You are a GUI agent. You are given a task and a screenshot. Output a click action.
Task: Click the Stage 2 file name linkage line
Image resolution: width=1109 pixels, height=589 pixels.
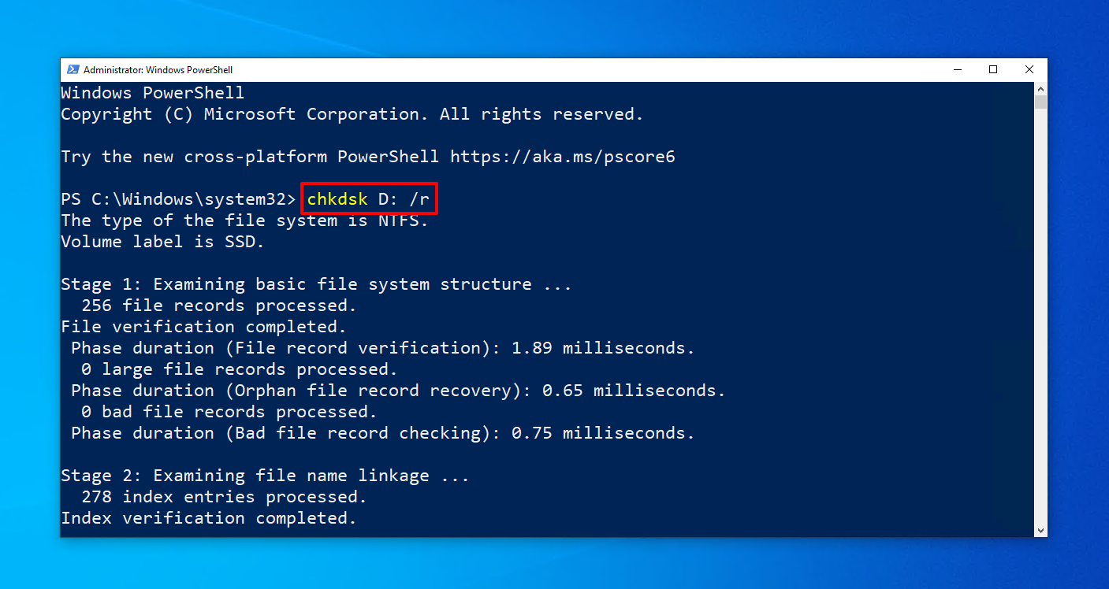click(265, 476)
